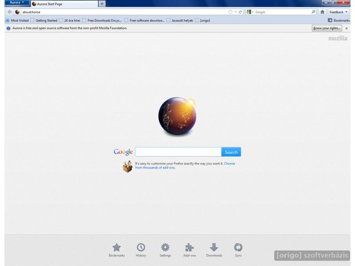
Task: Open the Bookmarks menu button at right
Action: click(x=339, y=20)
